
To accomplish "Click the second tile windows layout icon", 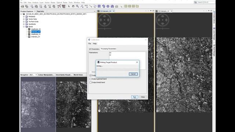I will point(130,6).
